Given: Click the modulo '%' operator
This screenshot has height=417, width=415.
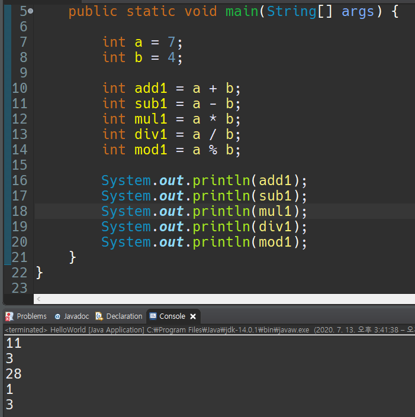Looking at the screenshot, I should click(213, 150).
